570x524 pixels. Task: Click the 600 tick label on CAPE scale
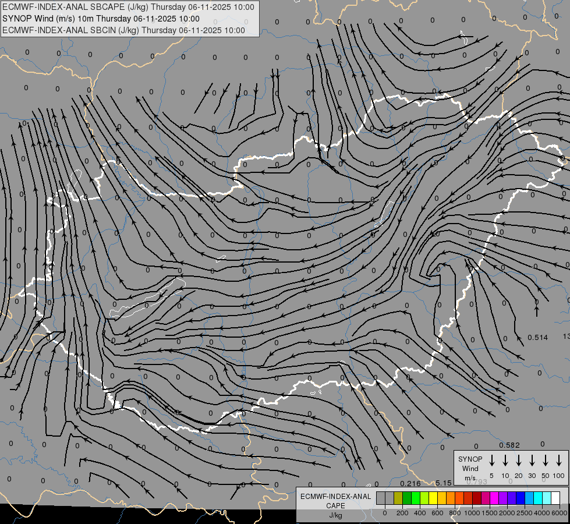[x=437, y=513]
